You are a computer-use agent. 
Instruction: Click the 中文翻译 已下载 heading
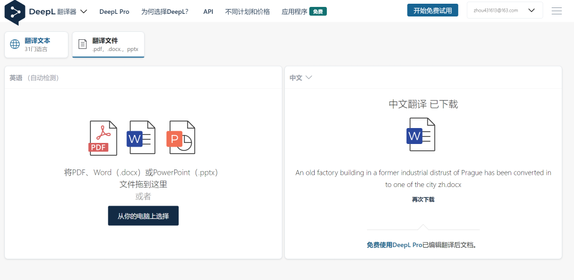(423, 104)
